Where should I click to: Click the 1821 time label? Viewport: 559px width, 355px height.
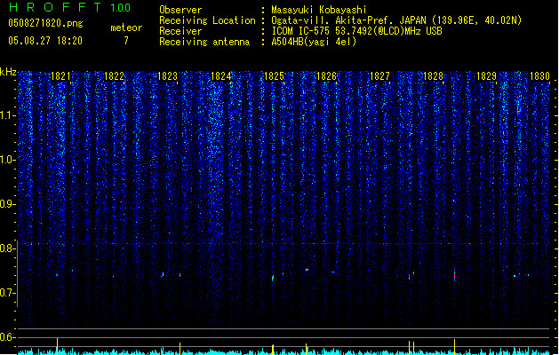coord(61,76)
